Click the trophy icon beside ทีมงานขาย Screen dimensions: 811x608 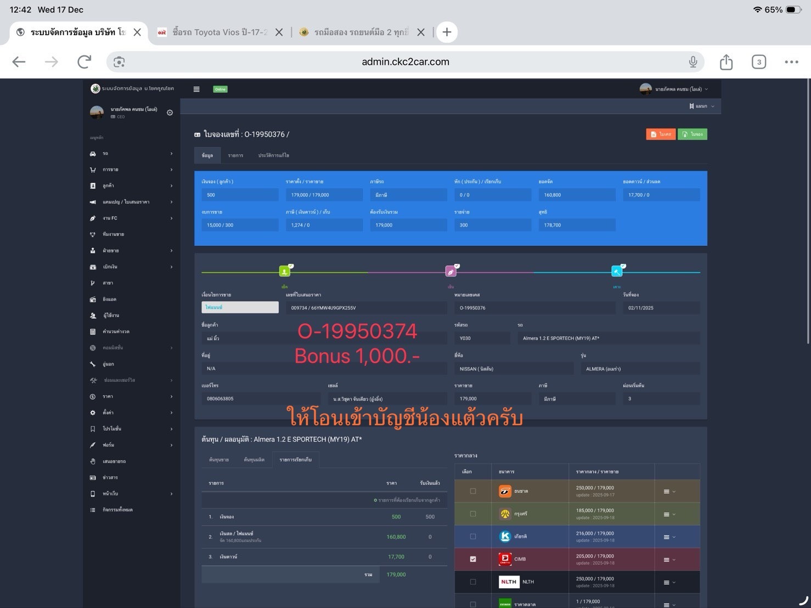(x=93, y=234)
